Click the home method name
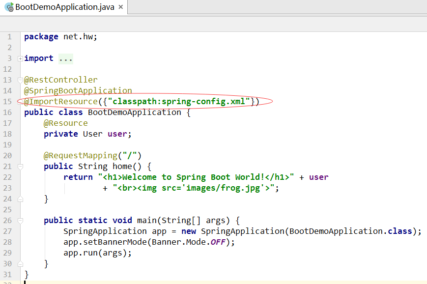427x284 pixels. click(122, 167)
